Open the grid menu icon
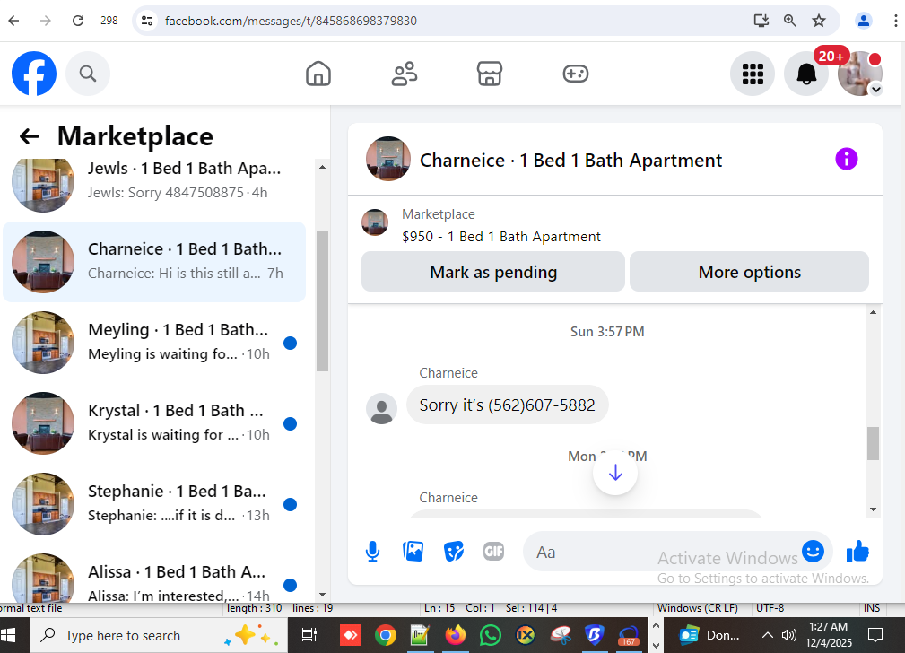 coord(753,74)
